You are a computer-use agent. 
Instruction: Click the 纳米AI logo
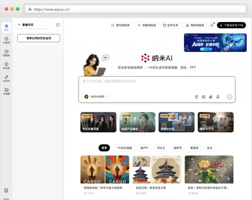coord(157,58)
